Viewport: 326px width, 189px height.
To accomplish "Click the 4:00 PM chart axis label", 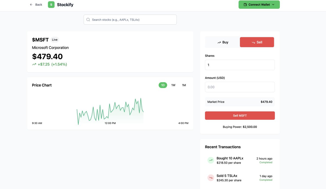I will click(x=183, y=123).
